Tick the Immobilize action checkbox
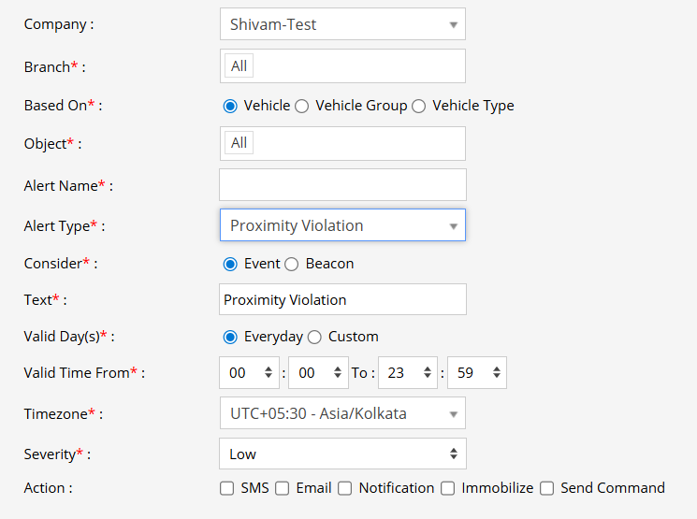The height and width of the screenshot is (519, 697). click(447, 488)
